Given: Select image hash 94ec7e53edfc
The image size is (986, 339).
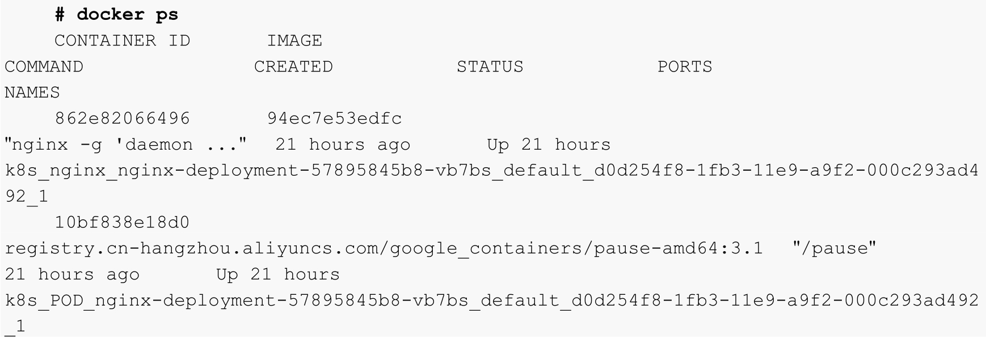Looking at the screenshot, I should 335,118.
